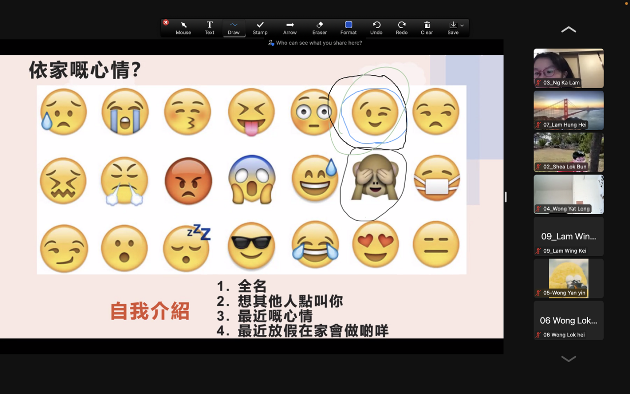This screenshot has width=630, height=394.
Task: Clear annotations with trash icon
Action: 427,28
